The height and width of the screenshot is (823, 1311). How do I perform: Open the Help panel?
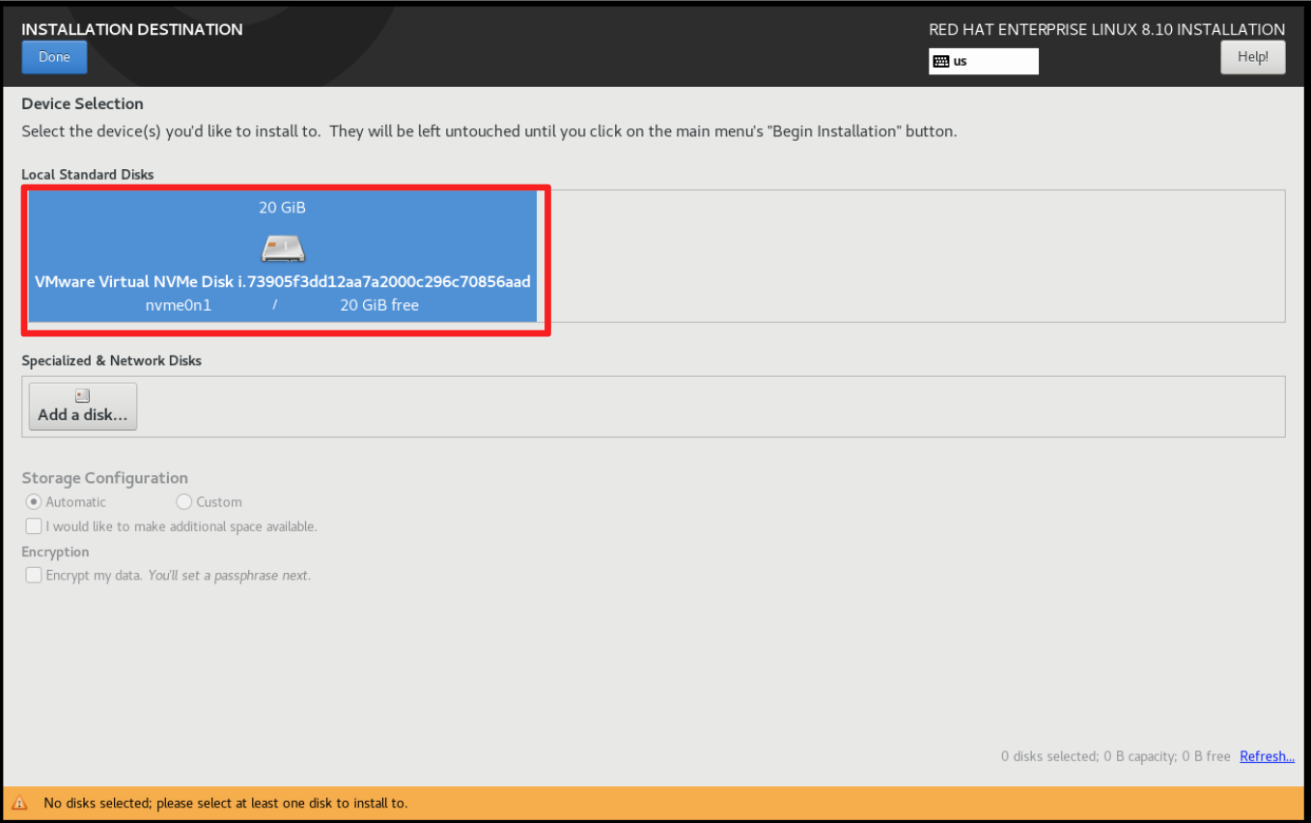coord(1252,56)
